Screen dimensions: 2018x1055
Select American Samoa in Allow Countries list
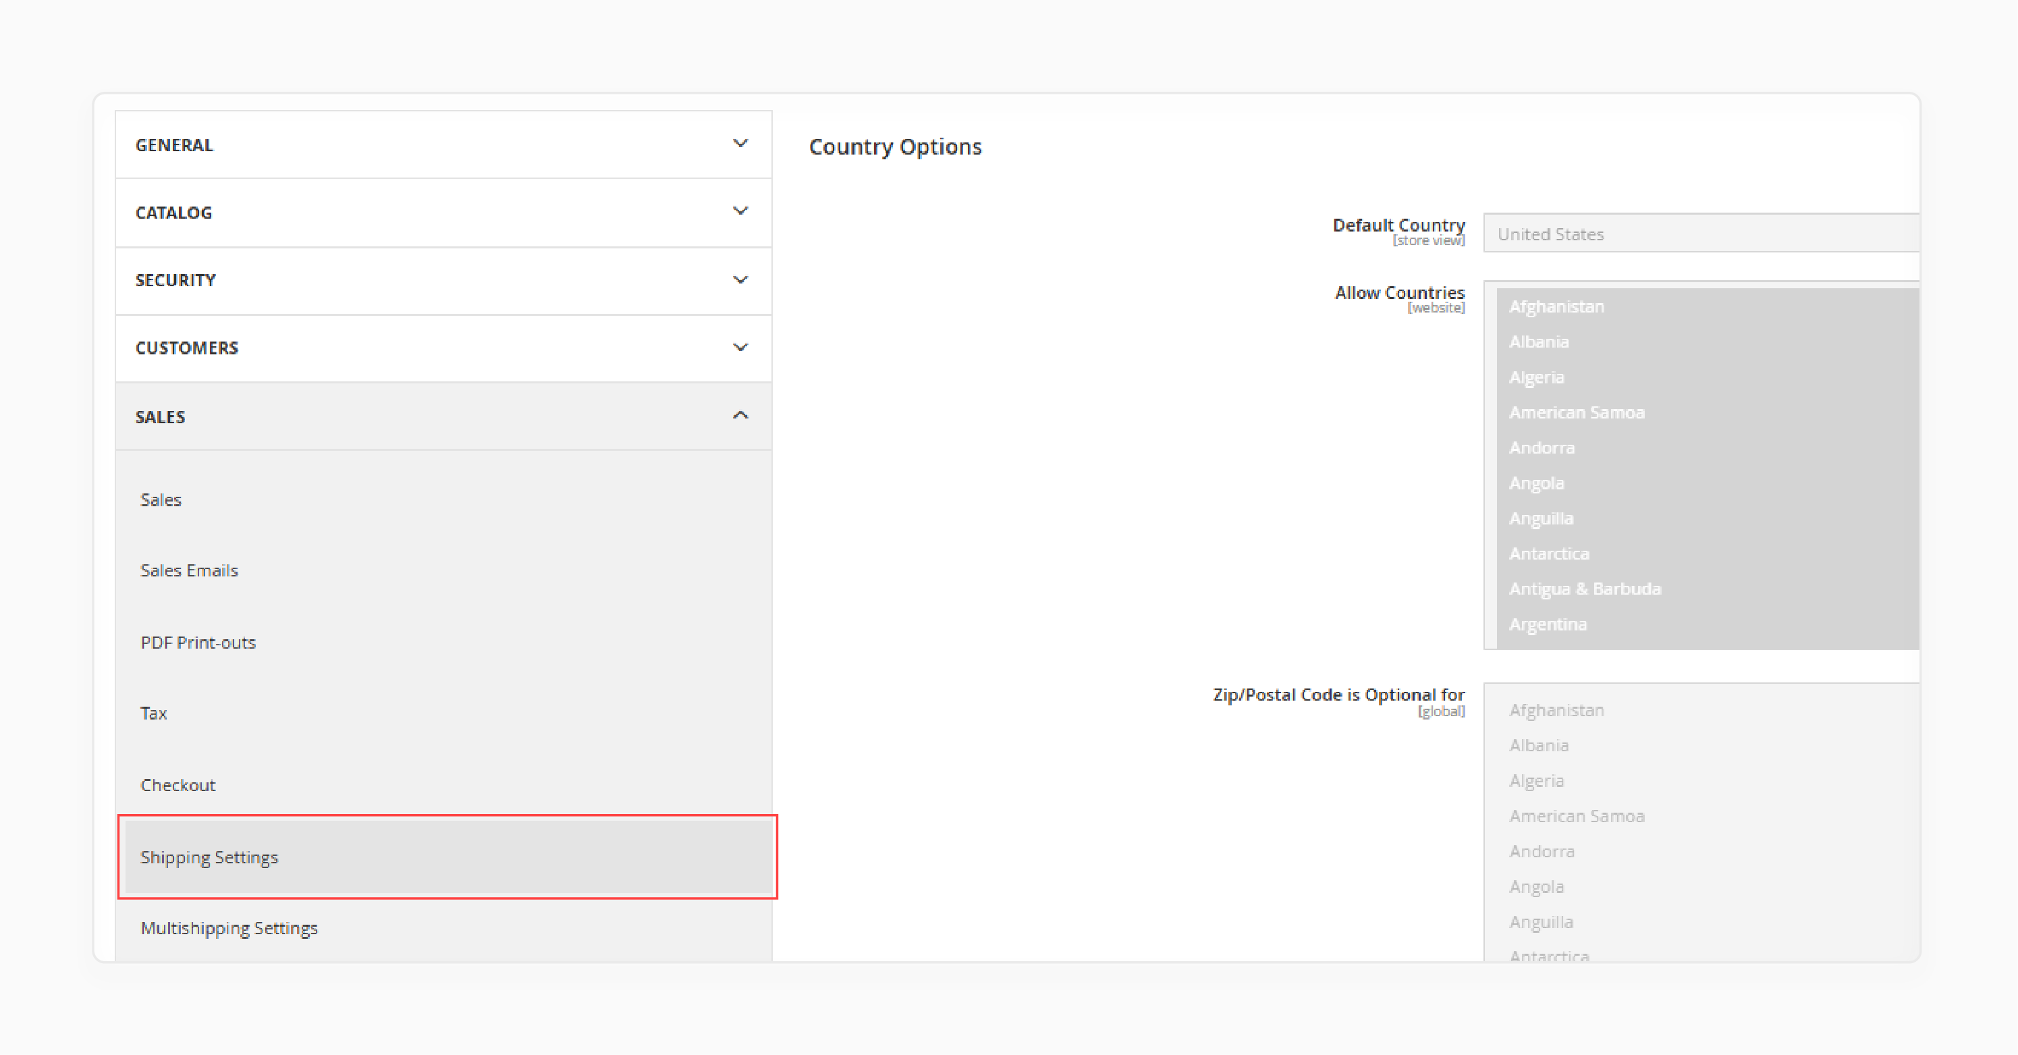pyautogui.click(x=1708, y=412)
